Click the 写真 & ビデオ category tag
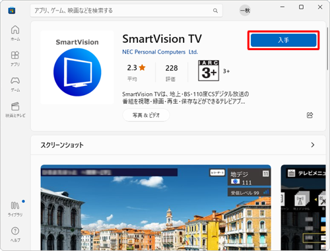The height and width of the screenshot is (251, 330). (146, 115)
